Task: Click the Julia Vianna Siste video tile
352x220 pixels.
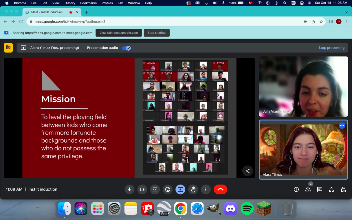Action: pos(303,86)
